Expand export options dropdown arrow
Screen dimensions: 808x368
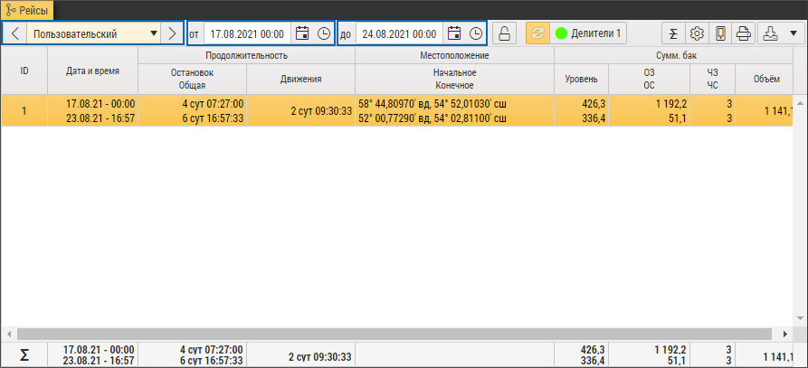[x=793, y=34]
